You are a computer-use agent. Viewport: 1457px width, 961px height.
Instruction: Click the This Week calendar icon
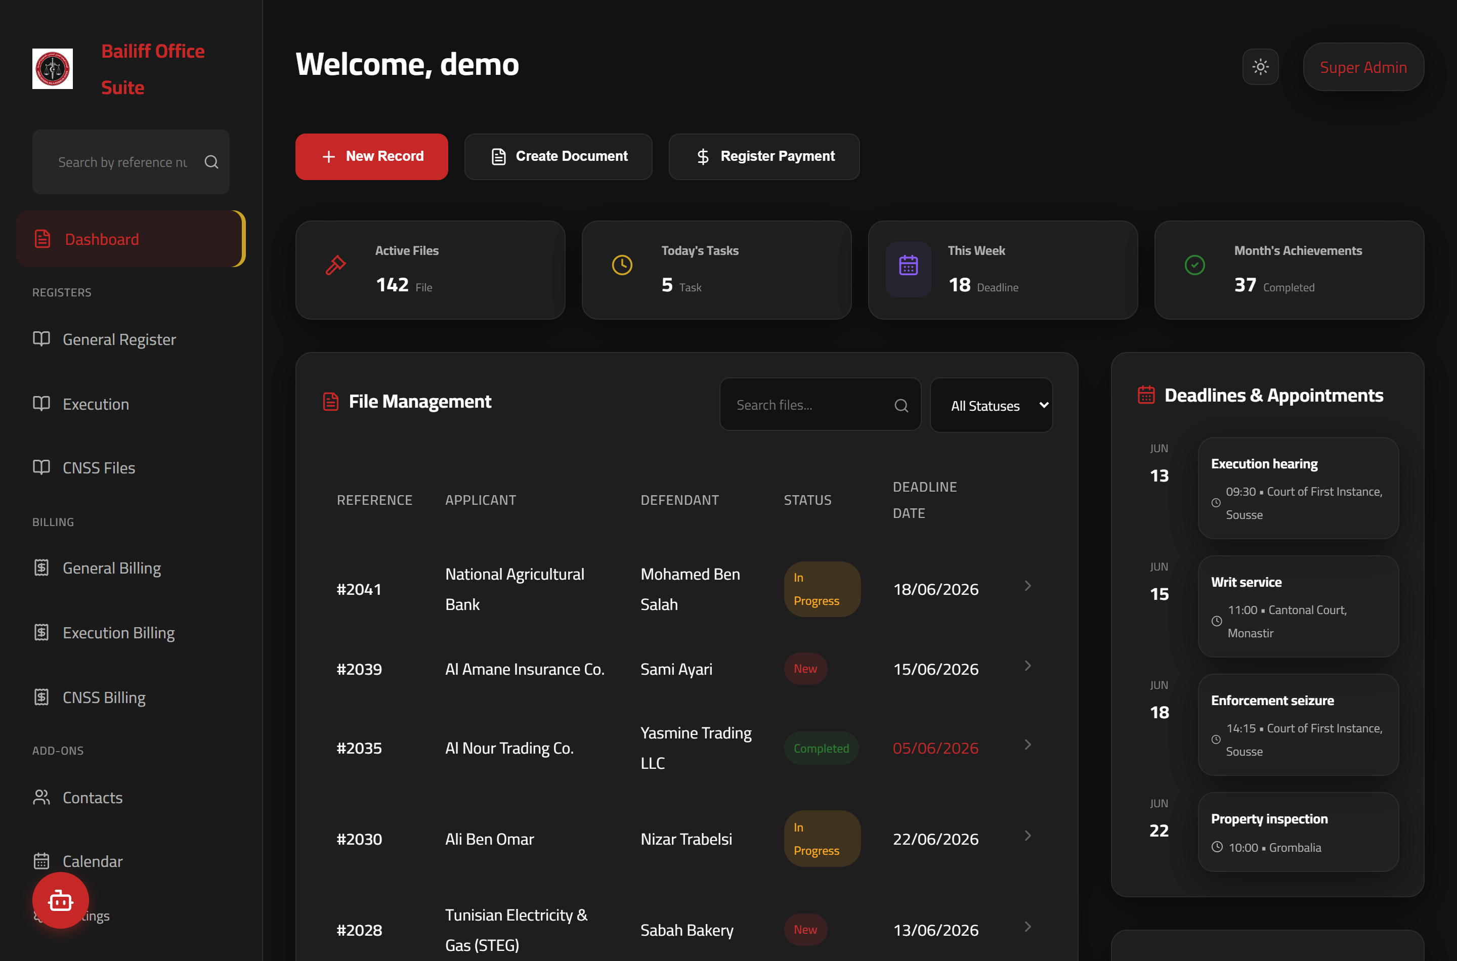[909, 266]
